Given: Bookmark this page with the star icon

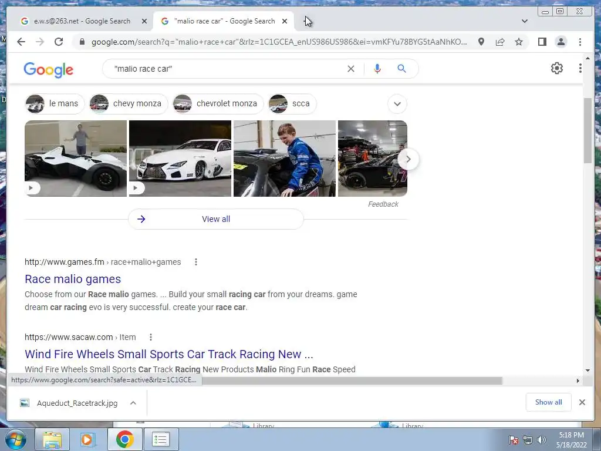Looking at the screenshot, I should coord(519,42).
